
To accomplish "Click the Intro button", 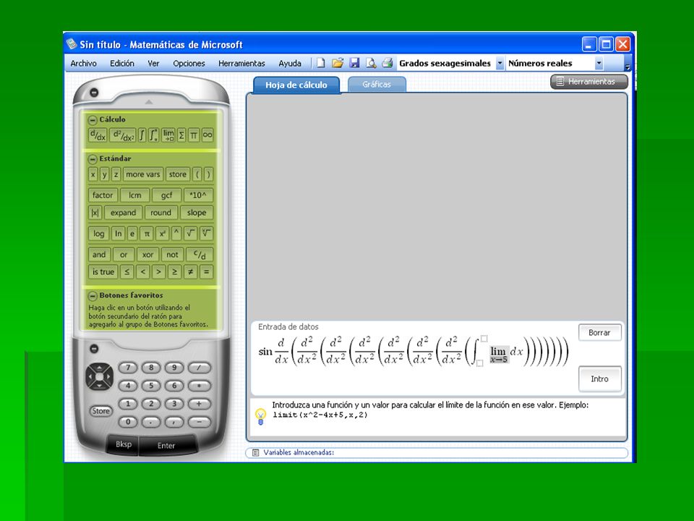I will (x=600, y=378).
